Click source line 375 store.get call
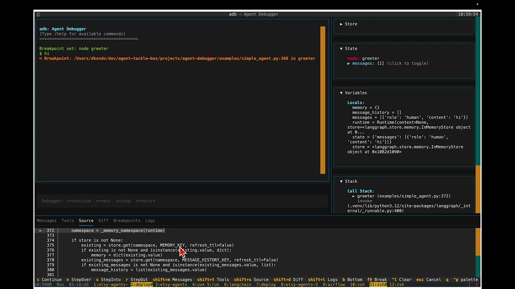Screen dimensions: 515x289 [157, 245]
